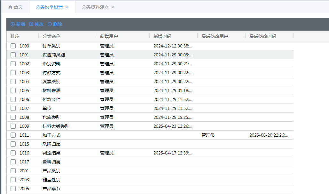The width and height of the screenshot is (329, 194).
Task: Tick the checkbox for row 1011 加工方式
Action: (x=13, y=135)
